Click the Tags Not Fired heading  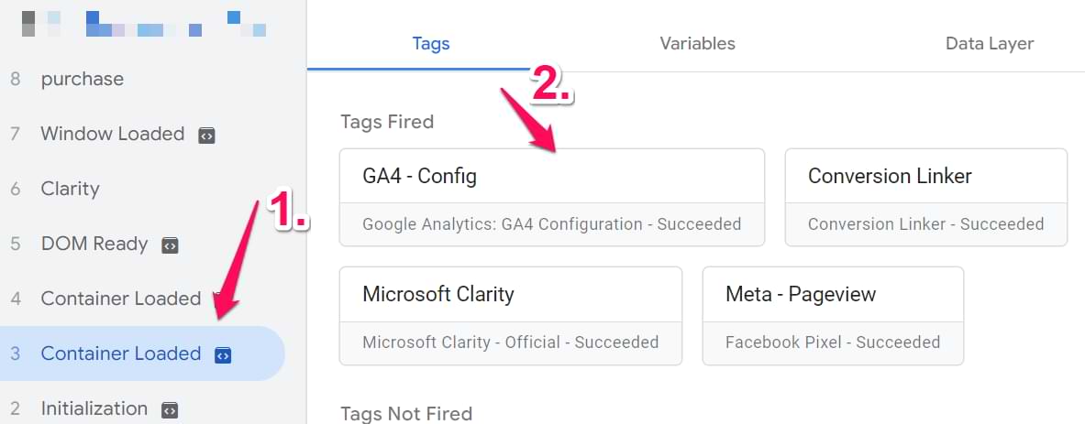pyautogui.click(x=405, y=414)
